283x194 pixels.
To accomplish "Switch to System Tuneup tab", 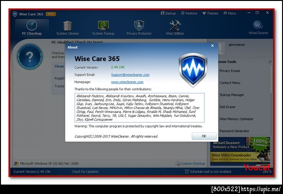I will point(103,28).
